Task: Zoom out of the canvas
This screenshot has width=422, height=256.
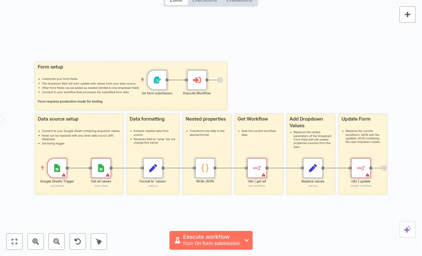Action: pyautogui.click(x=57, y=242)
